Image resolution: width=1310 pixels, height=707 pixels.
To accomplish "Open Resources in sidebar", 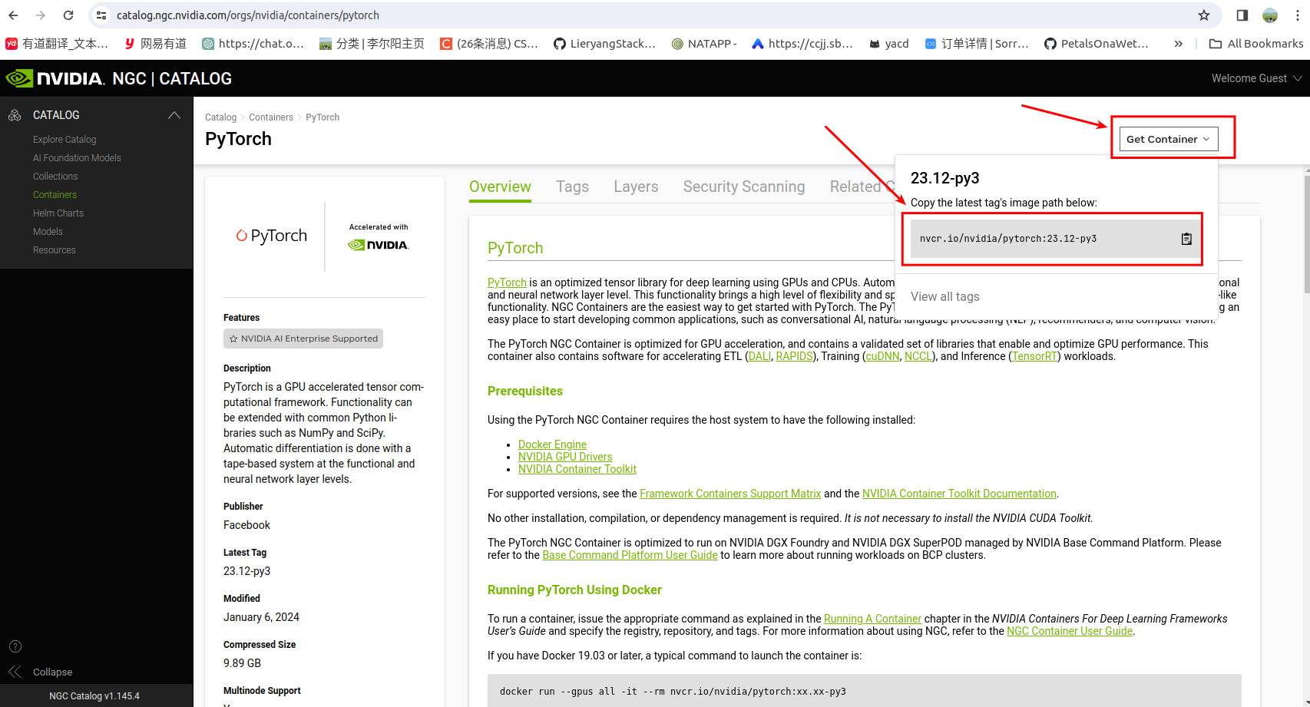I will click(54, 250).
